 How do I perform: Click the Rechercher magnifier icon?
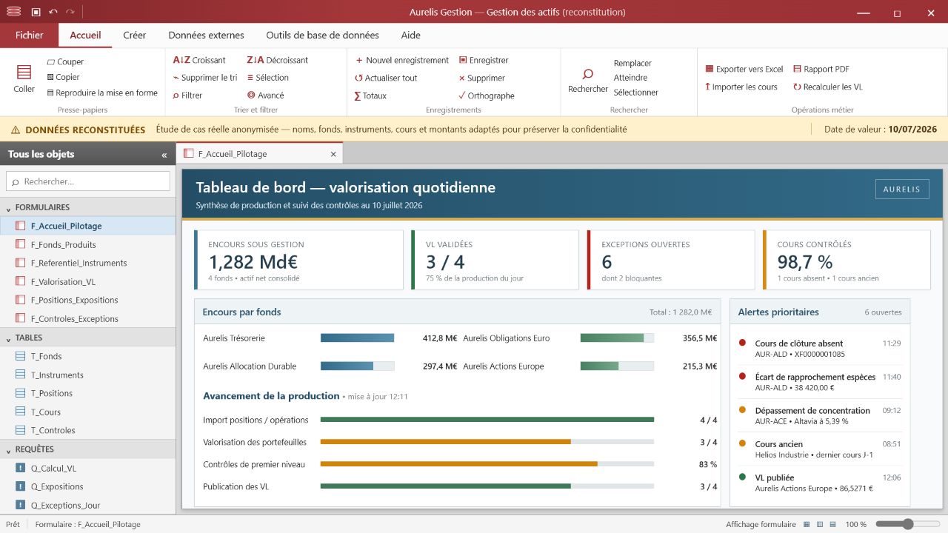588,74
